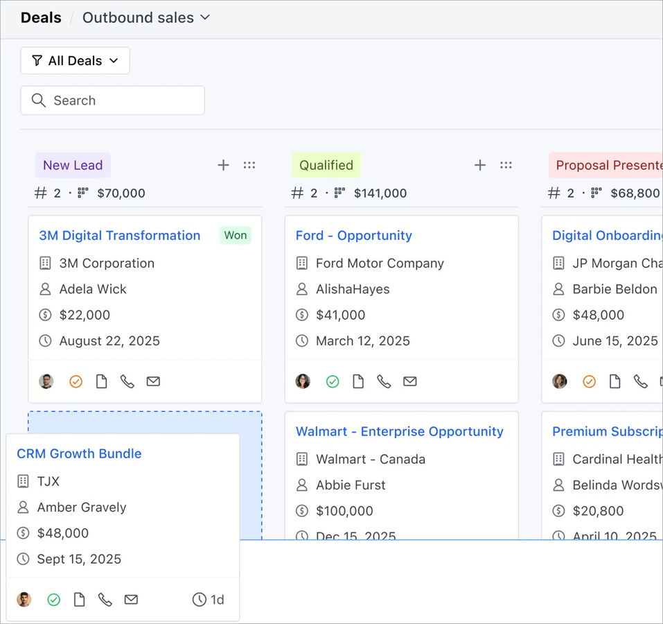Open the New Lead column options icon
663x624 pixels.
point(249,165)
